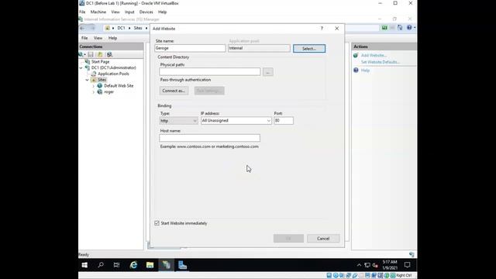The width and height of the screenshot is (496, 279).
Task: Click the VirtualBox USB status icon
Action: [x=355, y=276]
